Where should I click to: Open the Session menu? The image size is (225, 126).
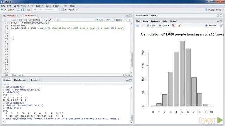pos(39,6)
